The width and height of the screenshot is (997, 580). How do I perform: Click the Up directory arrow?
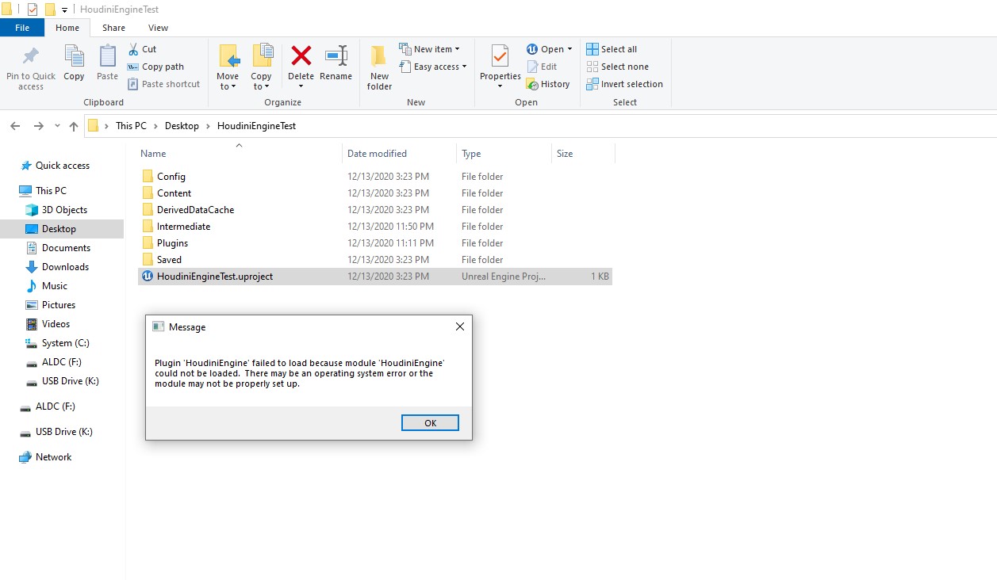point(74,126)
